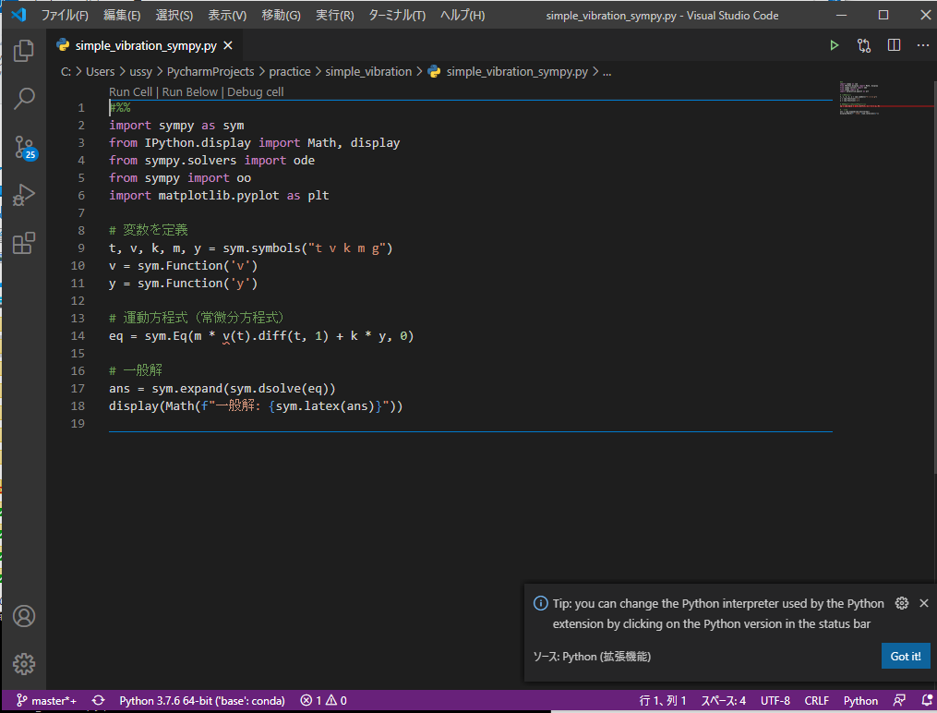Open the Search view icon
The height and width of the screenshot is (713, 937).
click(x=24, y=98)
